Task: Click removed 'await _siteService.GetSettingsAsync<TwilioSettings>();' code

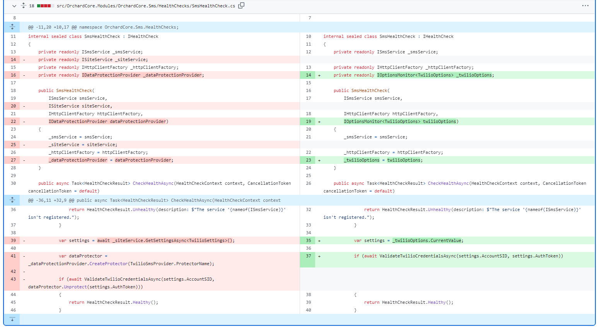Action: 166,240
